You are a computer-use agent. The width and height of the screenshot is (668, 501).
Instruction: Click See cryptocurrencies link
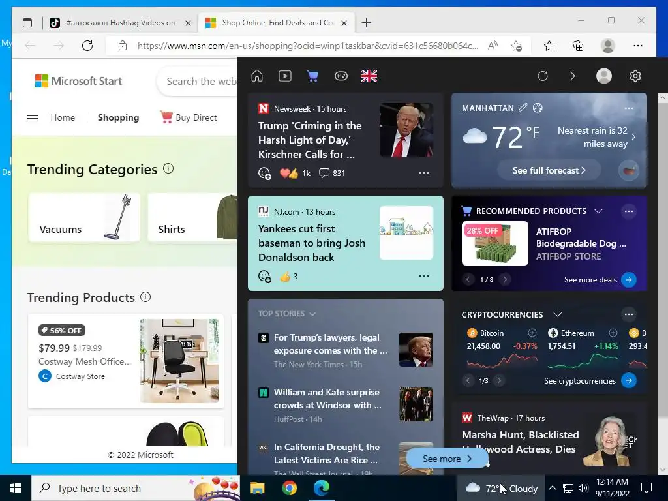point(590,380)
